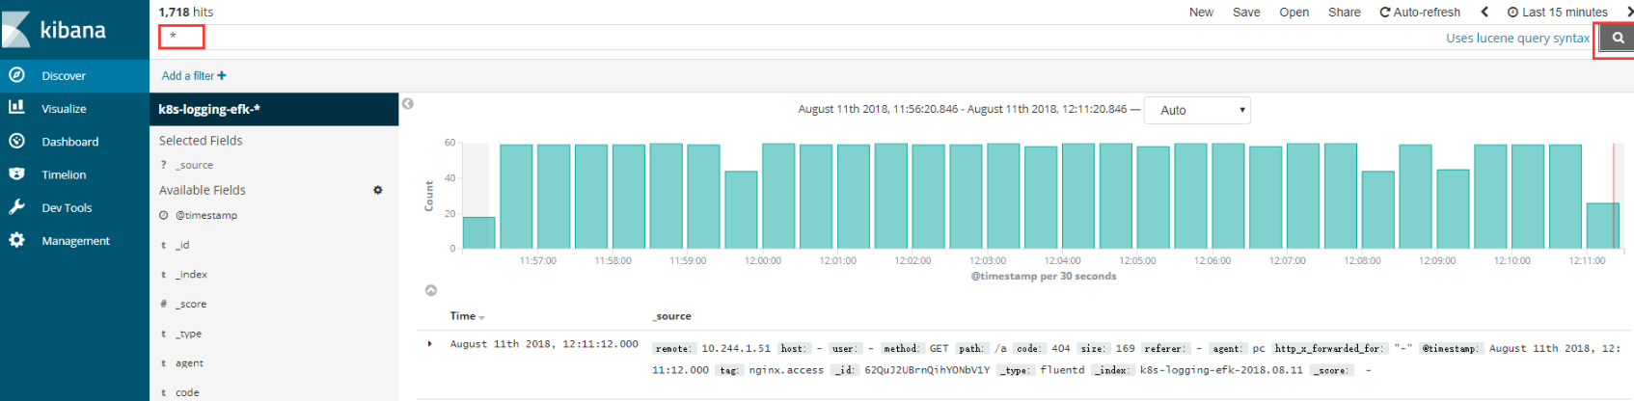This screenshot has width=1634, height=401.
Task: Click the histogram date range label
Action: (x=963, y=109)
